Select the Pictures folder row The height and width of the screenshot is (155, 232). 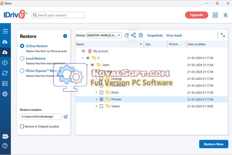(151, 99)
